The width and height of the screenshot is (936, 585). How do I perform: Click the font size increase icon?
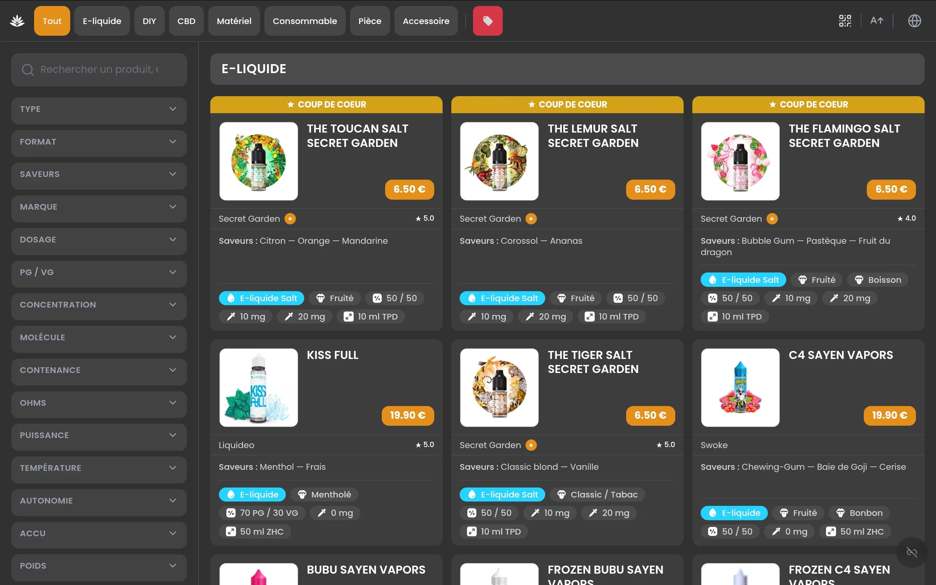877,20
